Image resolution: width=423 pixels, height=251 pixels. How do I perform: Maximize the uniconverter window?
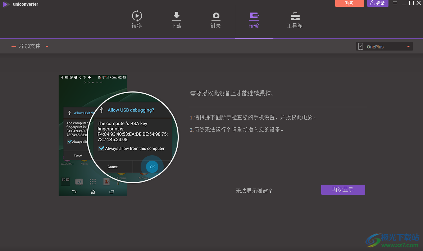(411, 3)
